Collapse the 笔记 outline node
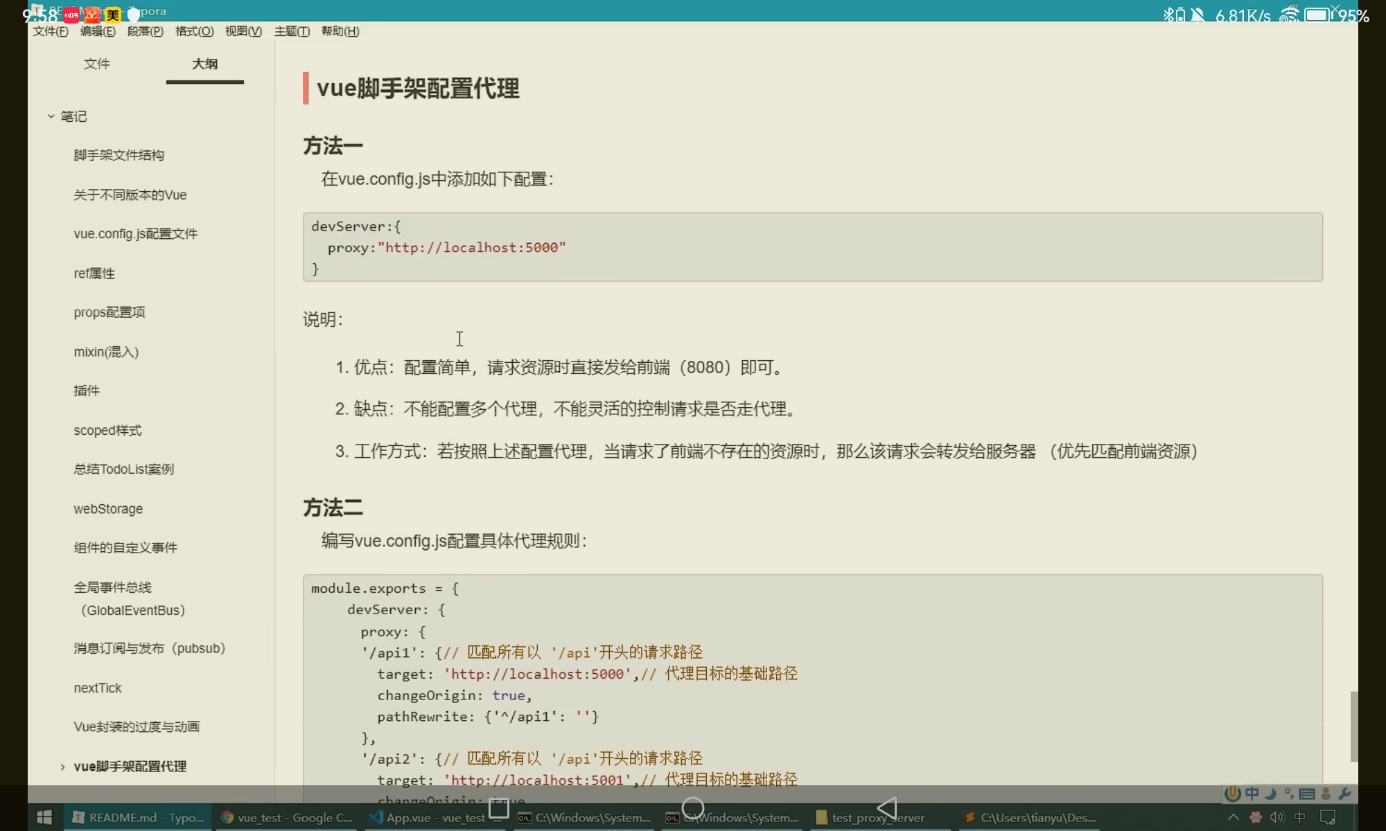This screenshot has height=831, width=1386. click(x=51, y=116)
